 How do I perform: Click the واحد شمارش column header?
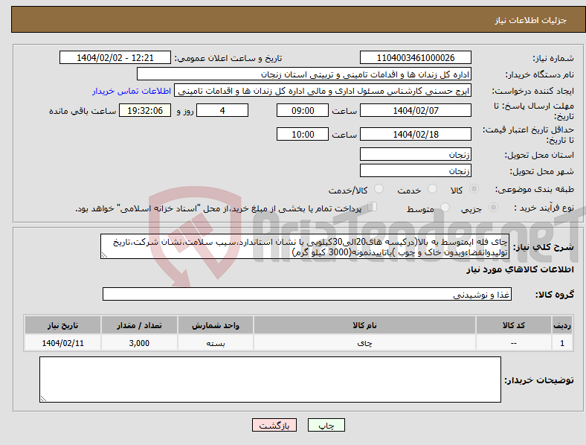pos(216,325)
